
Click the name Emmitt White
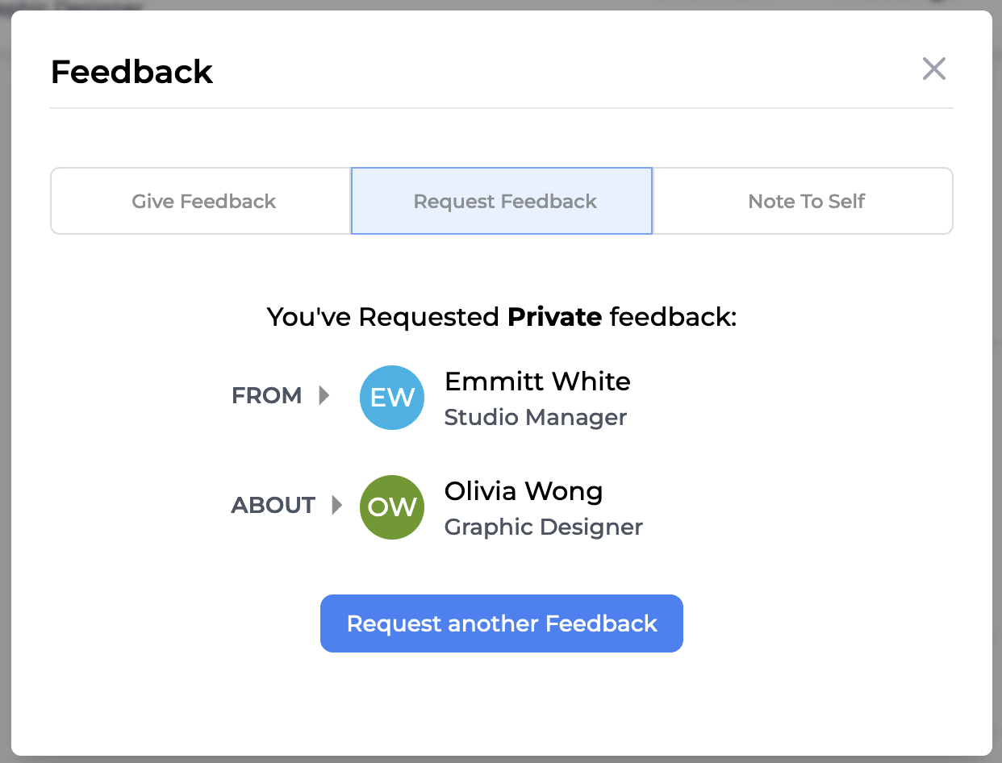click(537, 381)
